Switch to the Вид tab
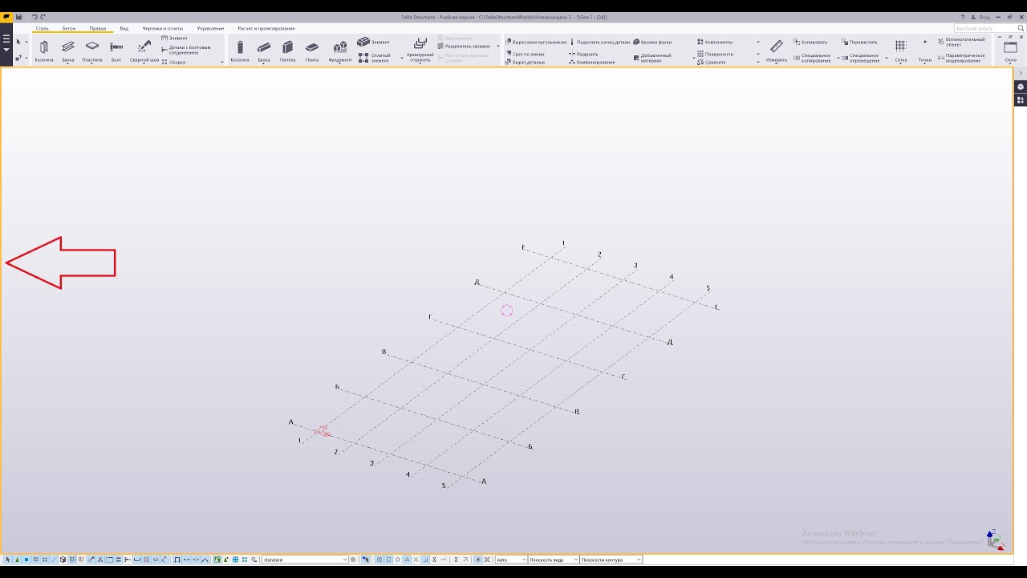Image resolution: width=1027 pixels, height=578 pixels. coord(124,28)
